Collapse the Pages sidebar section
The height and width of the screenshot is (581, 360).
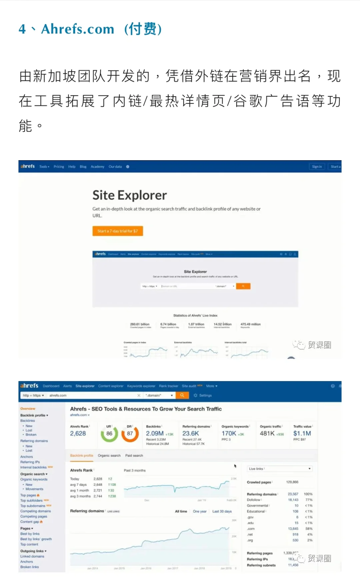click(27, 529)
